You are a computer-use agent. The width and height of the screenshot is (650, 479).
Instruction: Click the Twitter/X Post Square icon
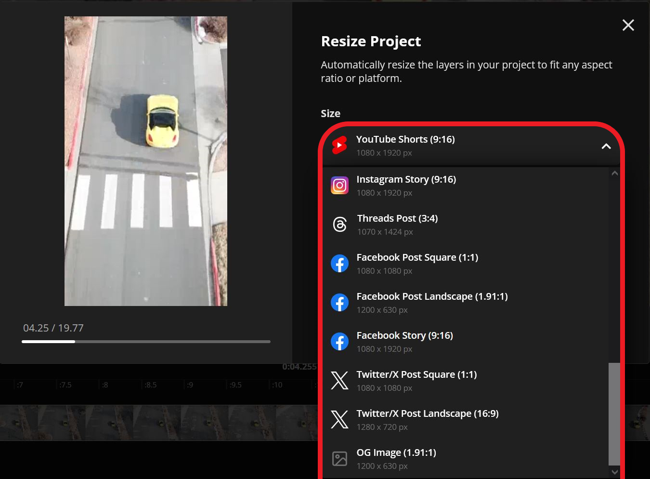pos(339,380)
